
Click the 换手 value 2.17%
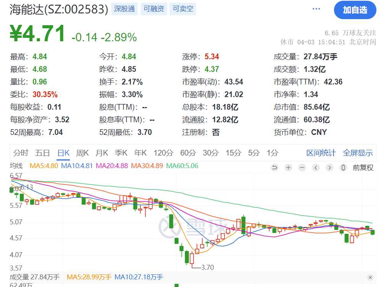(x=132, y=82)
